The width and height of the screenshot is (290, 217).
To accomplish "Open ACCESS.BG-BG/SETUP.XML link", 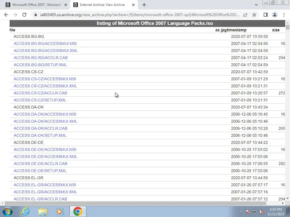I will [40, 65].
